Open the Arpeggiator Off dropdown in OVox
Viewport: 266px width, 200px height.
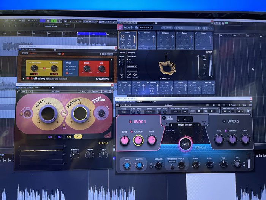[x=226, y=111]
